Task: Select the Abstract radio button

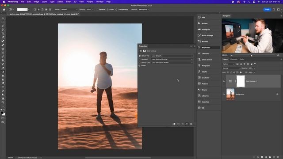Action: click(x=140, y=59)
